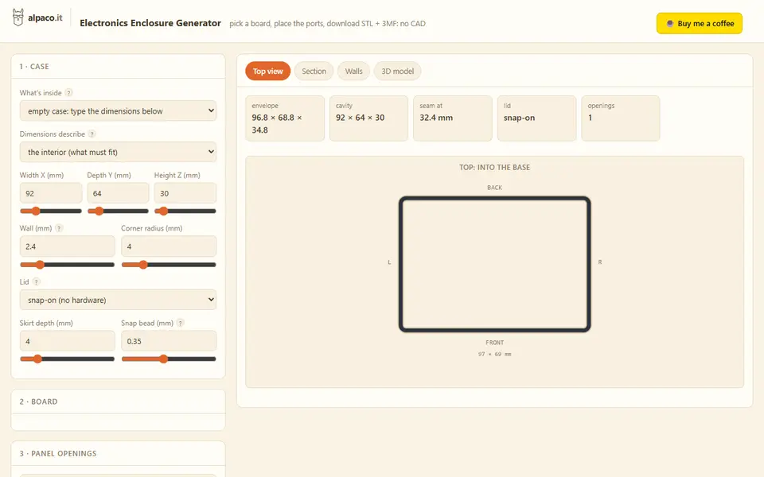
Task: Click the Height Z input field
Action: tap(185, 193)
